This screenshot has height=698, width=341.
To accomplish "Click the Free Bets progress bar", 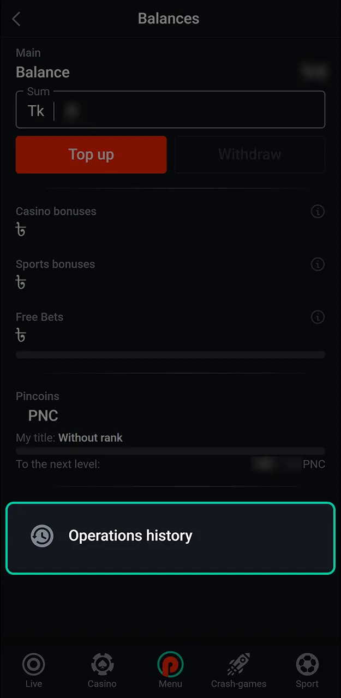I will click(170, 355).
